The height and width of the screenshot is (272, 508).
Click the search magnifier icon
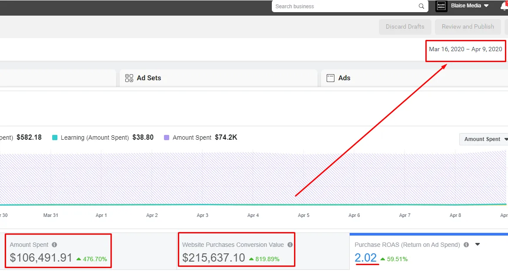coord(421,7)
